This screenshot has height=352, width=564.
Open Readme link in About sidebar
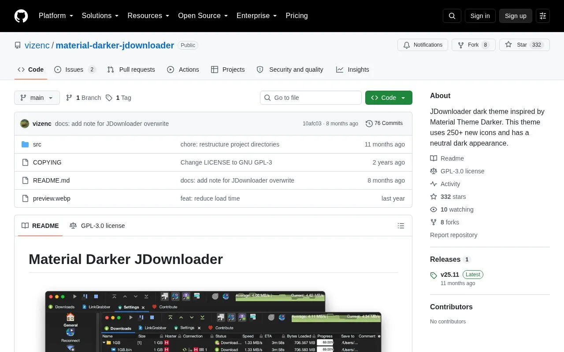pyautogui.click(x=447, y=158)
